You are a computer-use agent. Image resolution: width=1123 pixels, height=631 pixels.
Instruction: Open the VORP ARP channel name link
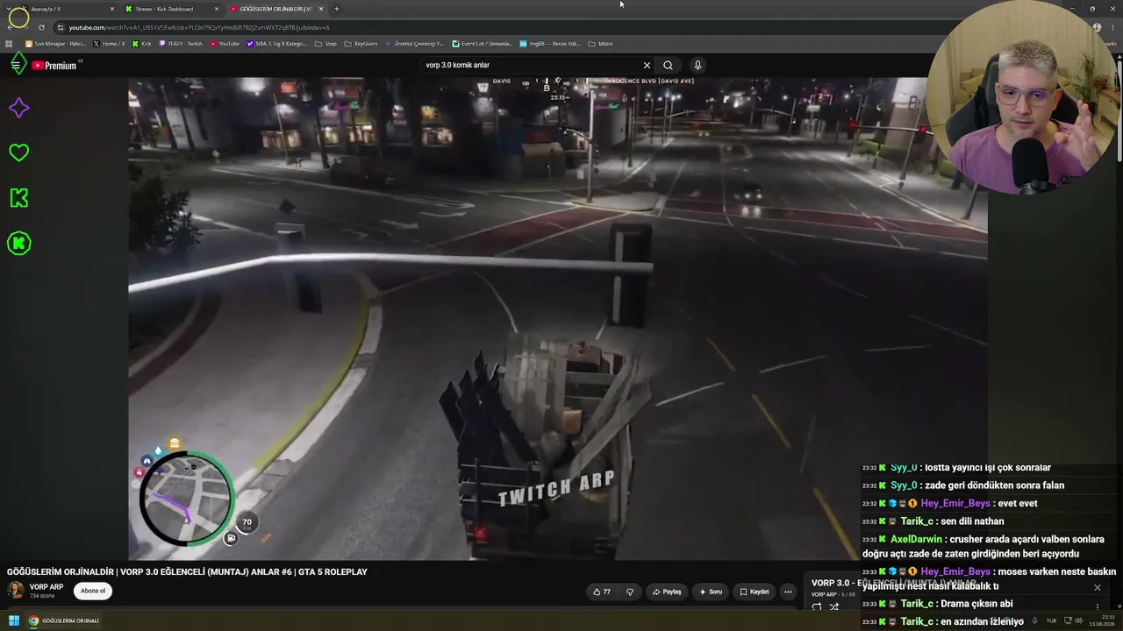click(46, 587)
